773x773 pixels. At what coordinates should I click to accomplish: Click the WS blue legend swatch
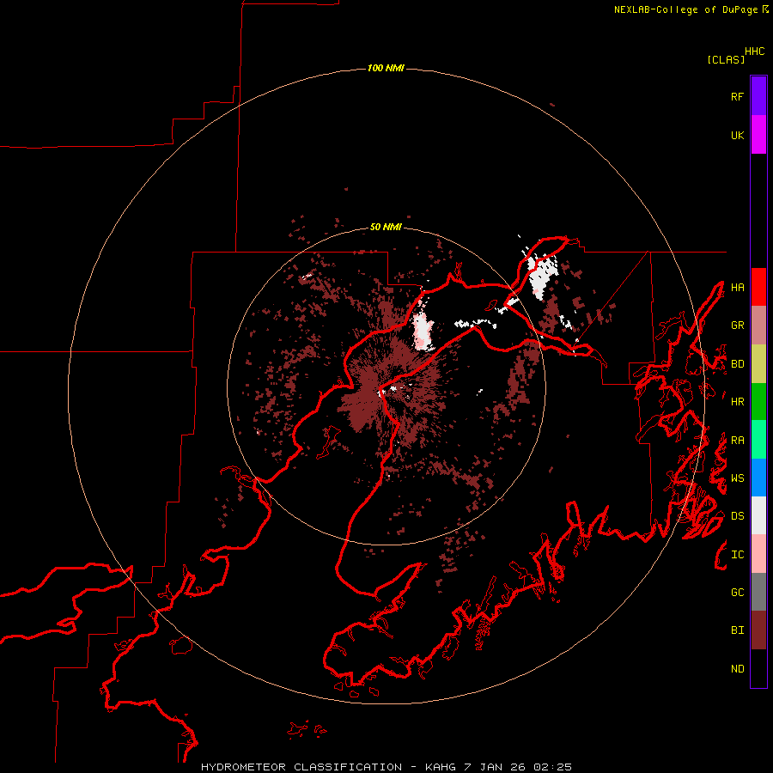tap(758, 478)
